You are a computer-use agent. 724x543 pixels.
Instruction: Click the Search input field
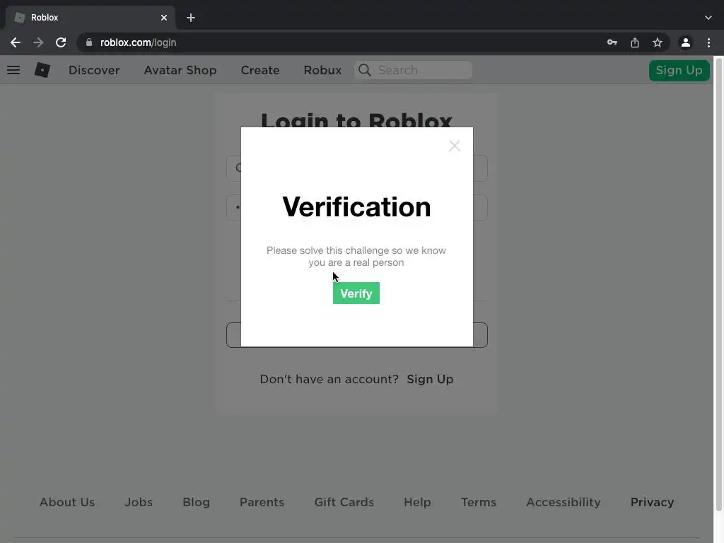point(413,70)
